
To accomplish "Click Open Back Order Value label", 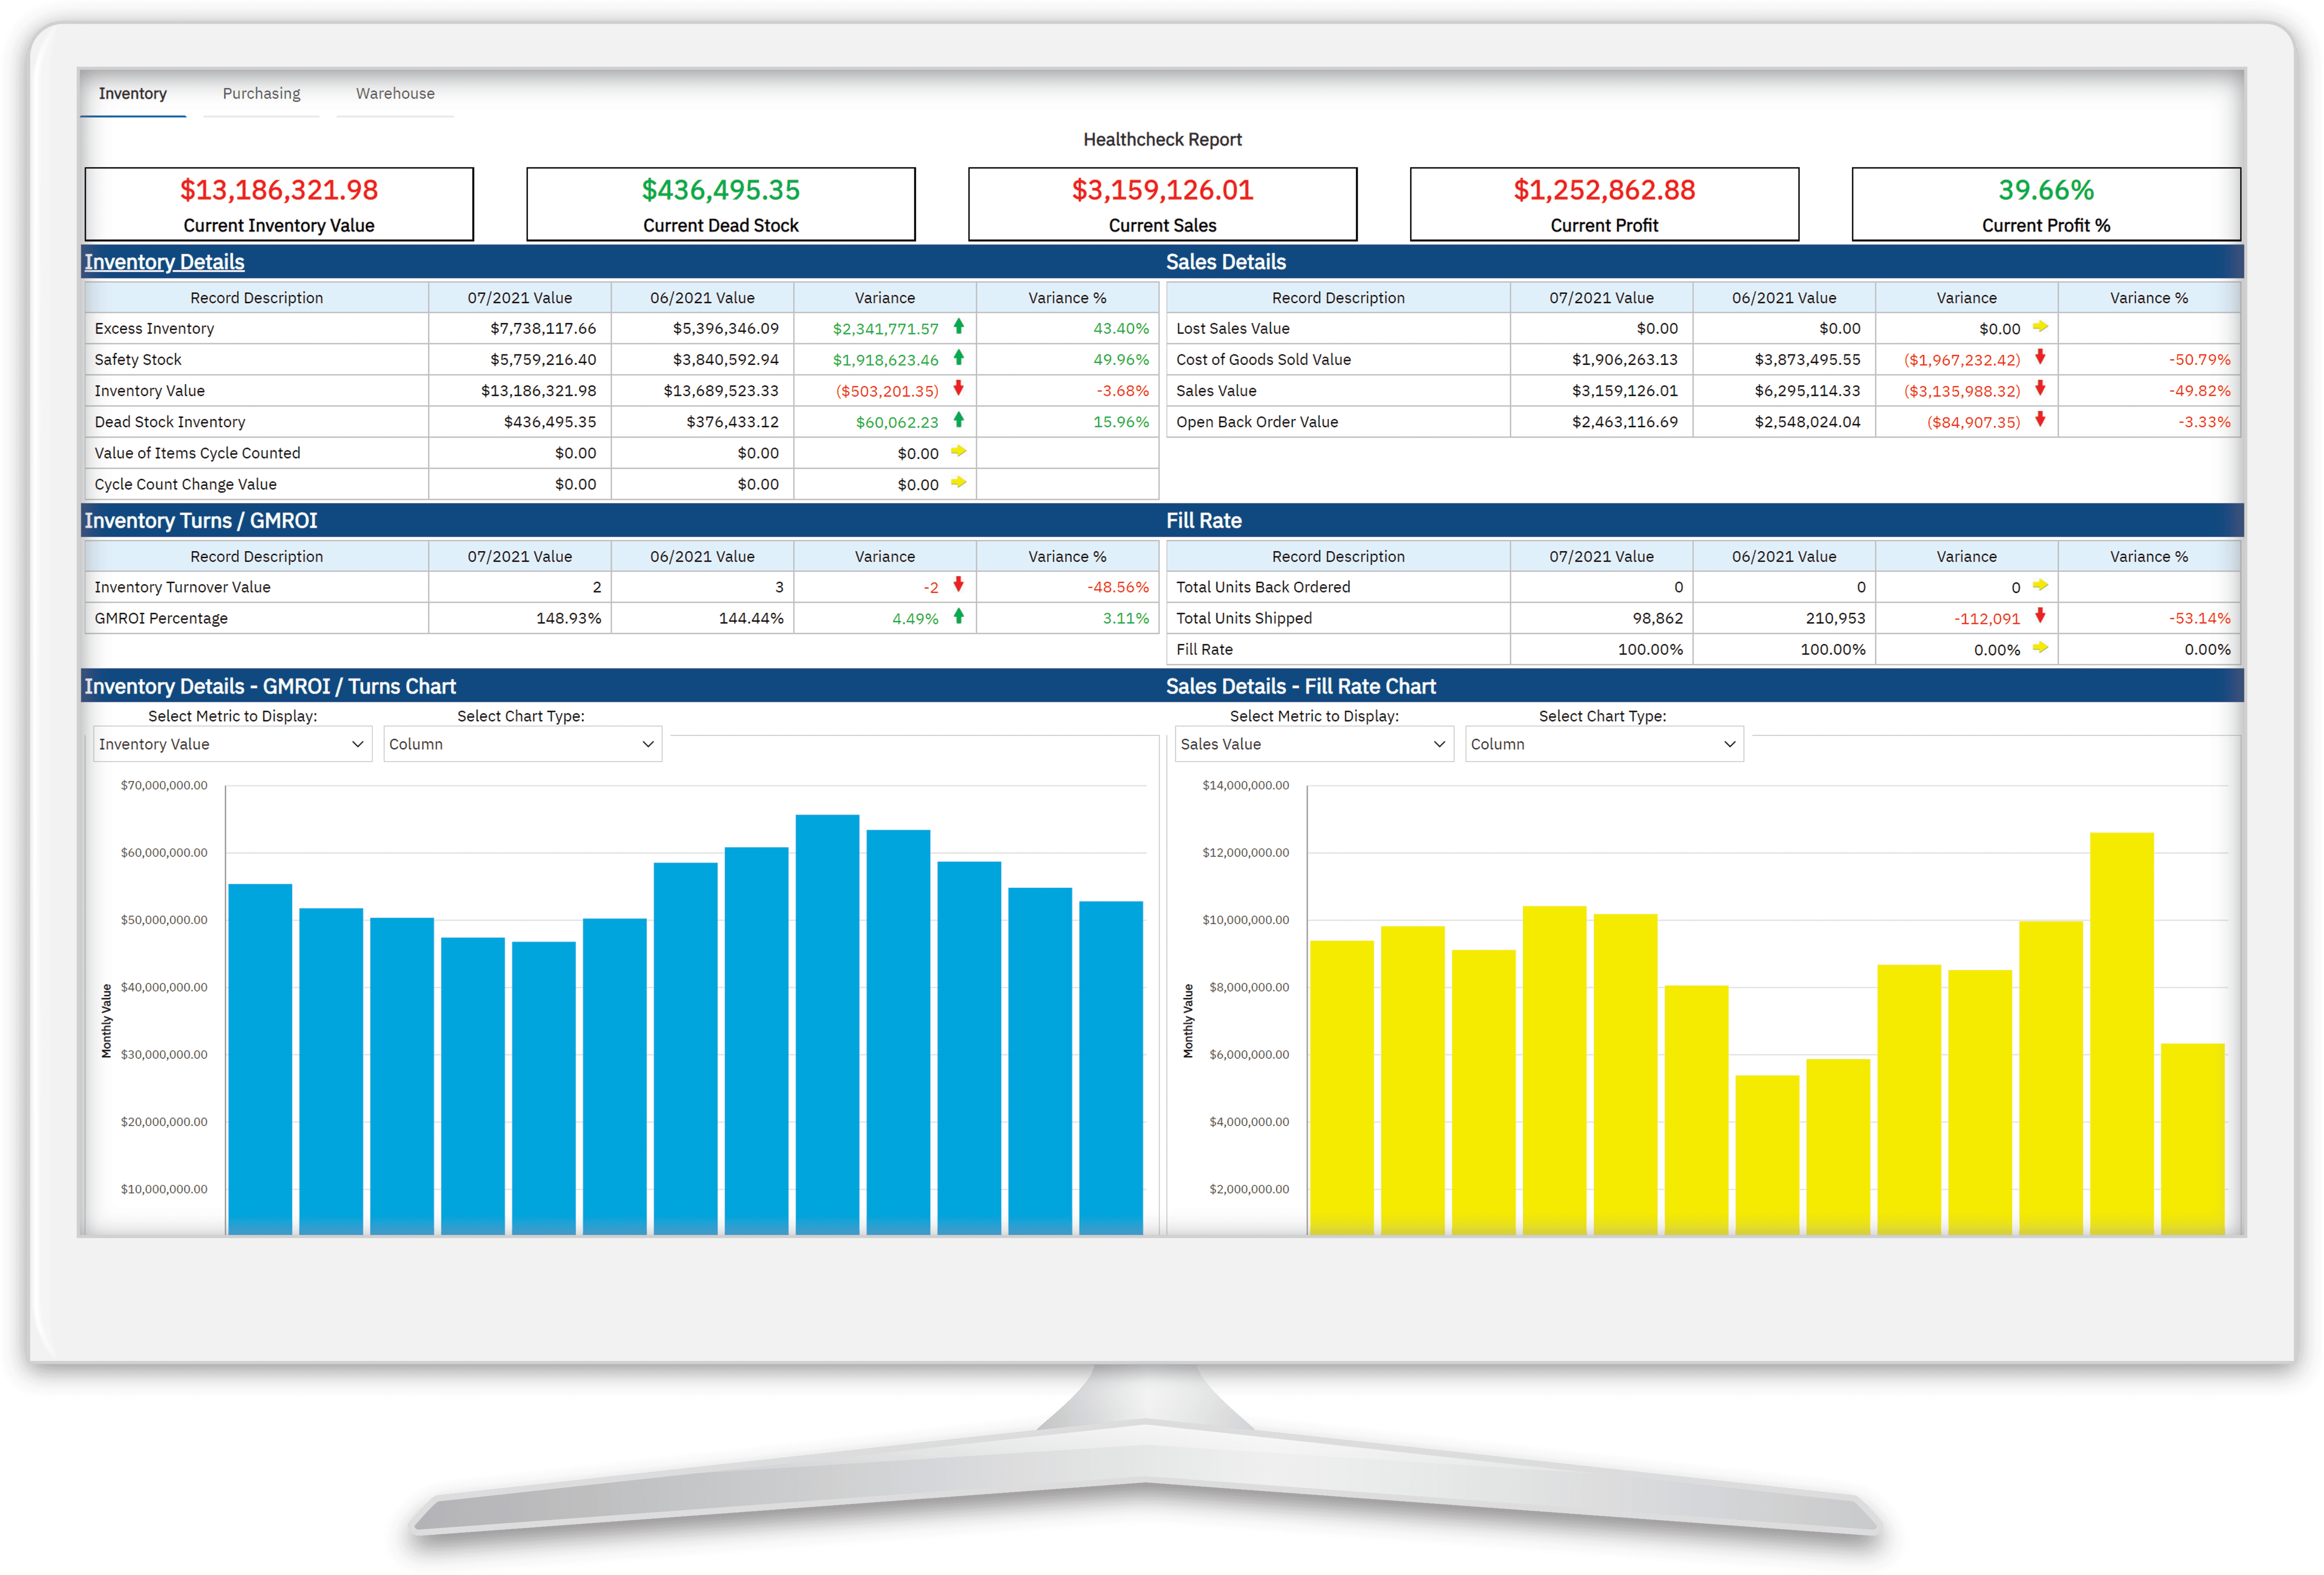I will pyautogui.click(x=1257, y=422).
